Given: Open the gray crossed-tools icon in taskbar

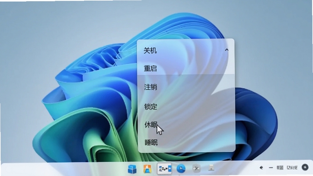Looking at the screenshot, I should click(196, 169).
